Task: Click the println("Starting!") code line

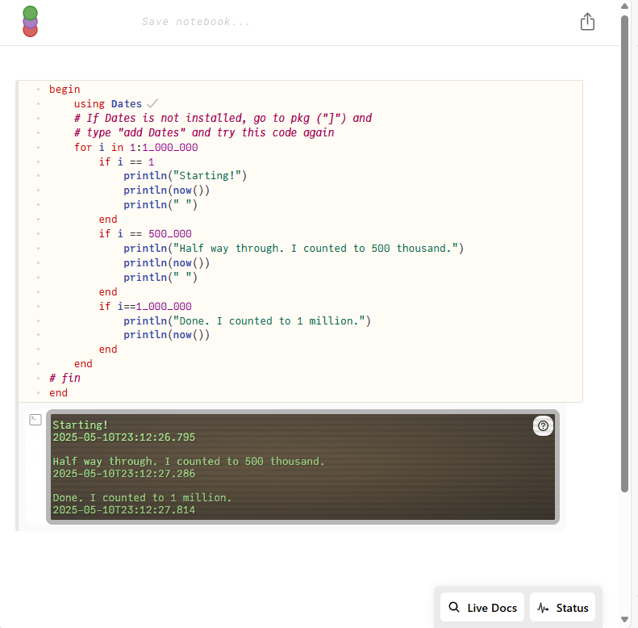Action: click(185, 175)
